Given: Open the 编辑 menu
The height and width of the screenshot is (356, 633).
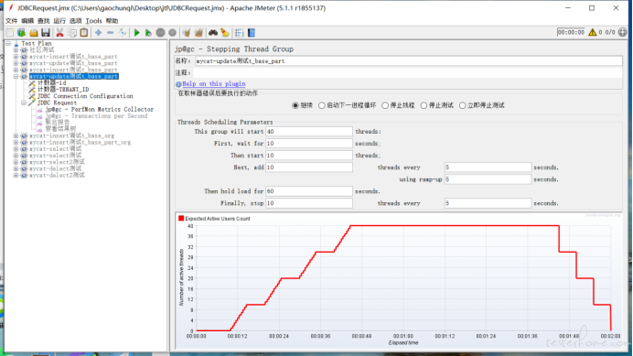Looking at the screenshot, I should [x=27, y=21].
